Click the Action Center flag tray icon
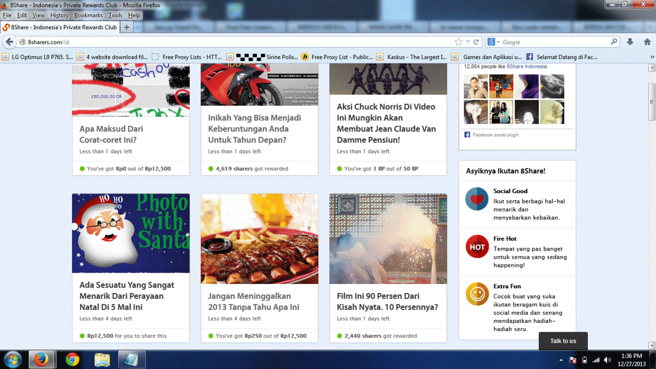Screen dimensions: 656x369 coord(573,360)
